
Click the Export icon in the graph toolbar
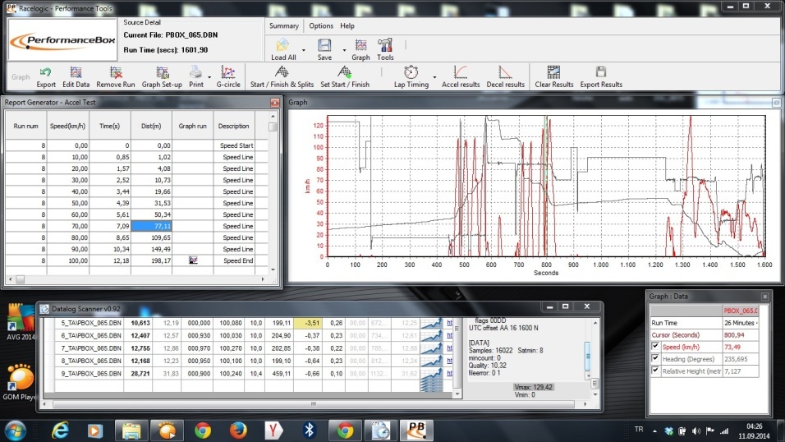[x=46, y=72]
